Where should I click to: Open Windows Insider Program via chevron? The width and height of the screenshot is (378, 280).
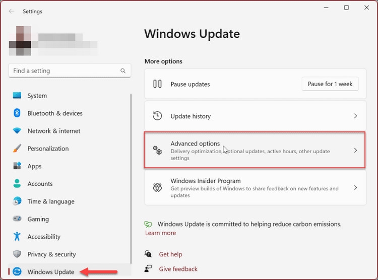pos(356,187)
